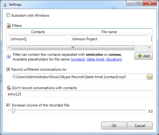Select the File name column header
The image size is (159, 135).
click(x=109, y=32)
